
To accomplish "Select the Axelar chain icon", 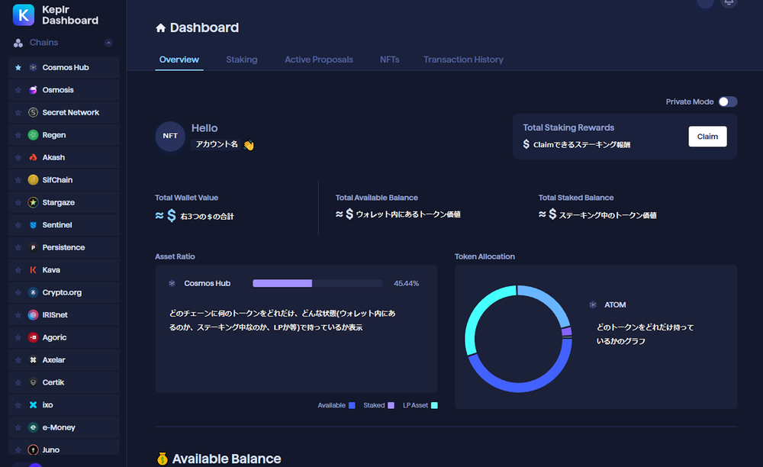I will pyautogui.click(x=33, y=360).
